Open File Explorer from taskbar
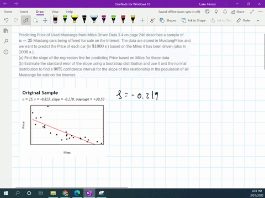 53,193
